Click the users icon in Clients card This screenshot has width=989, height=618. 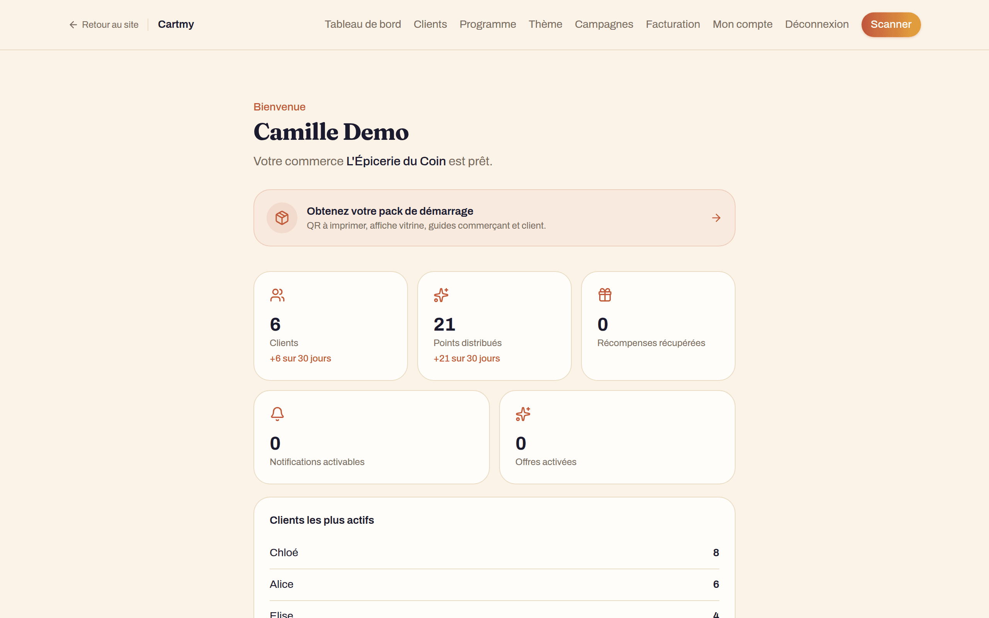pyautogui.click(x=277, y=295)
